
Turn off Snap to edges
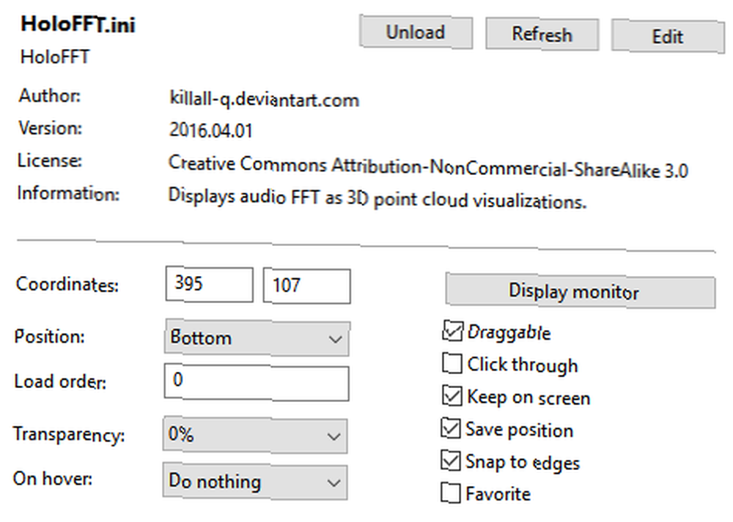[451, 461]
